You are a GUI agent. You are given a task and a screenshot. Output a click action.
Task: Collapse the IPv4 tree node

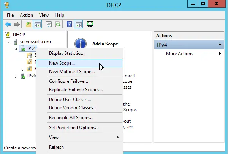pos(16,49)
